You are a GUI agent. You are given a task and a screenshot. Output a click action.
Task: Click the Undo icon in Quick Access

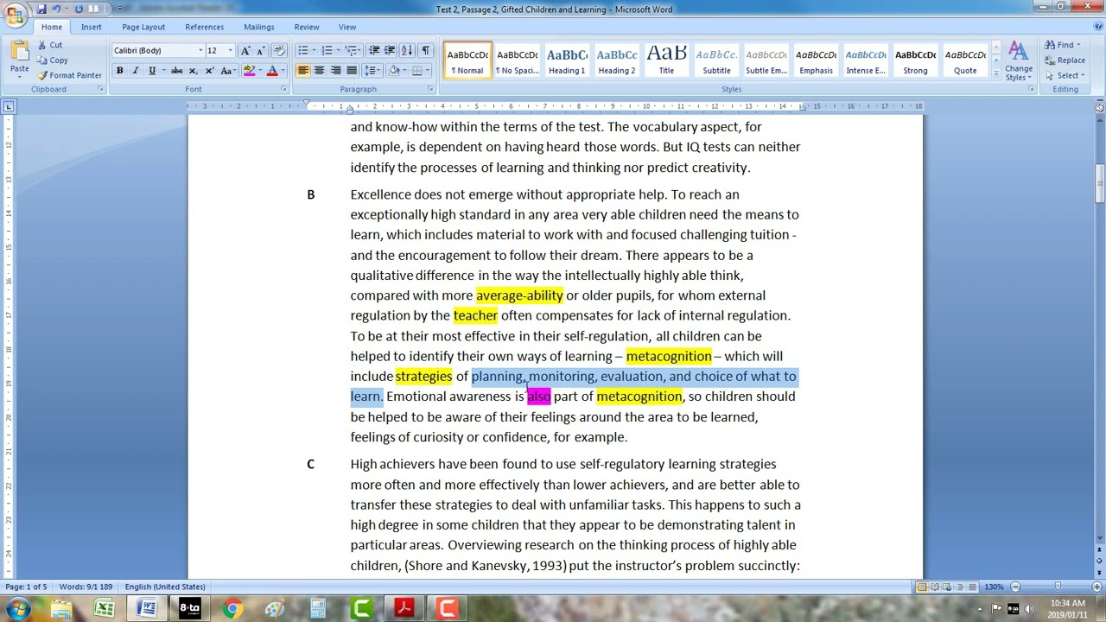click(x=56, y=9)
